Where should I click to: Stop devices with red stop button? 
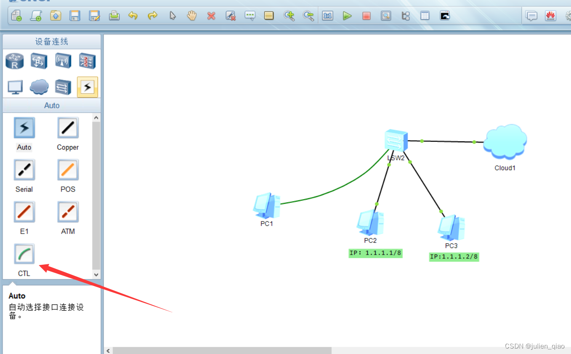coord(367,16)
